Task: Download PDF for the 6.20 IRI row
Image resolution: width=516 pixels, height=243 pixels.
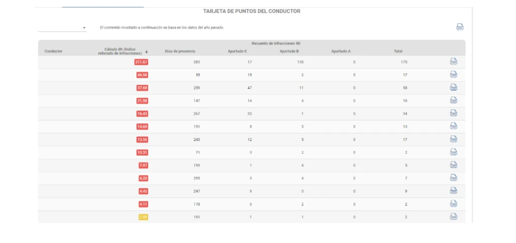Action: point(454,178)
